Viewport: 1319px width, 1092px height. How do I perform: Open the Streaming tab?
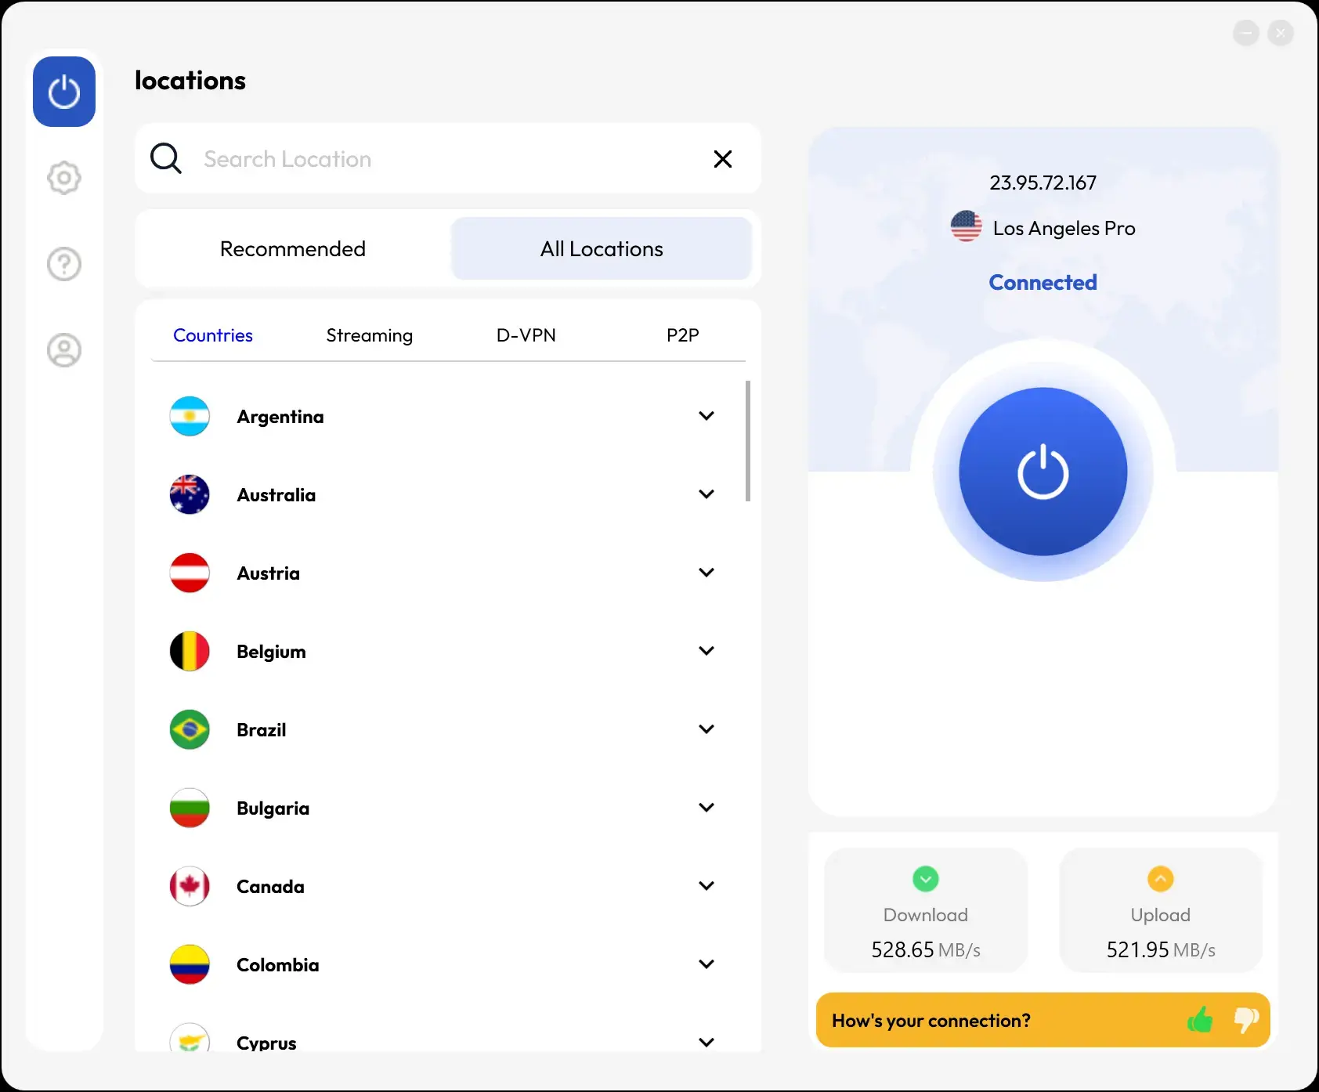click(x=370, y=335)
